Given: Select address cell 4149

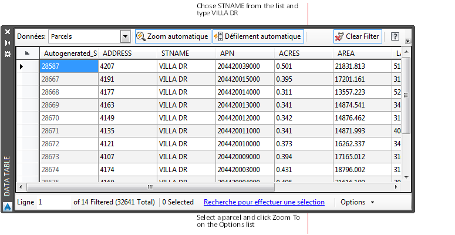Looking at the screenshot, I should click(x=127, y=118).
